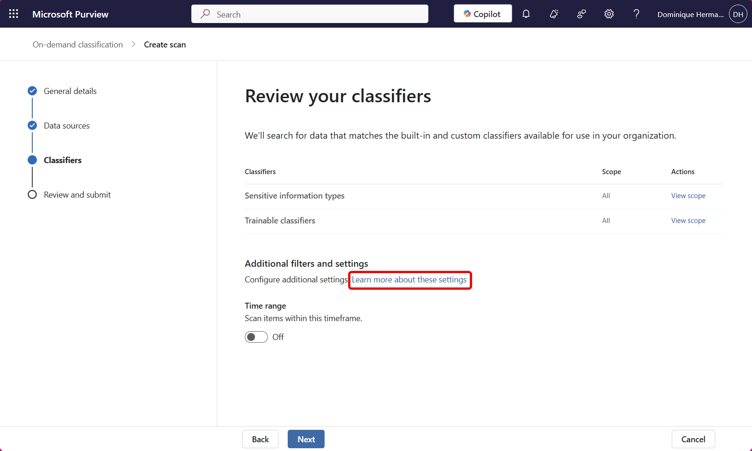Open Purview settings gear
The width and height of the screenshot is (752, 451).
coord(609,14)
